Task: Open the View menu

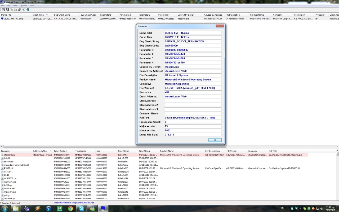Action: coord(15,6)
